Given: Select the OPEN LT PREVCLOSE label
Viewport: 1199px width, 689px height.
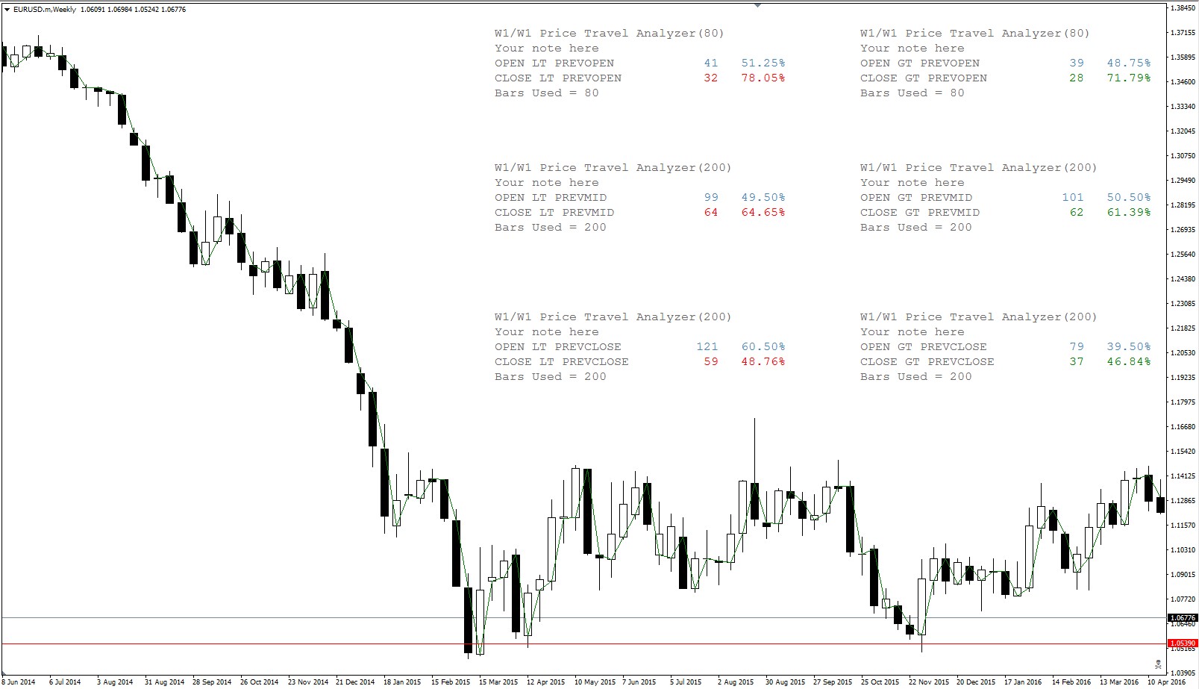Looking at the screenshot, I should (558, 347).
